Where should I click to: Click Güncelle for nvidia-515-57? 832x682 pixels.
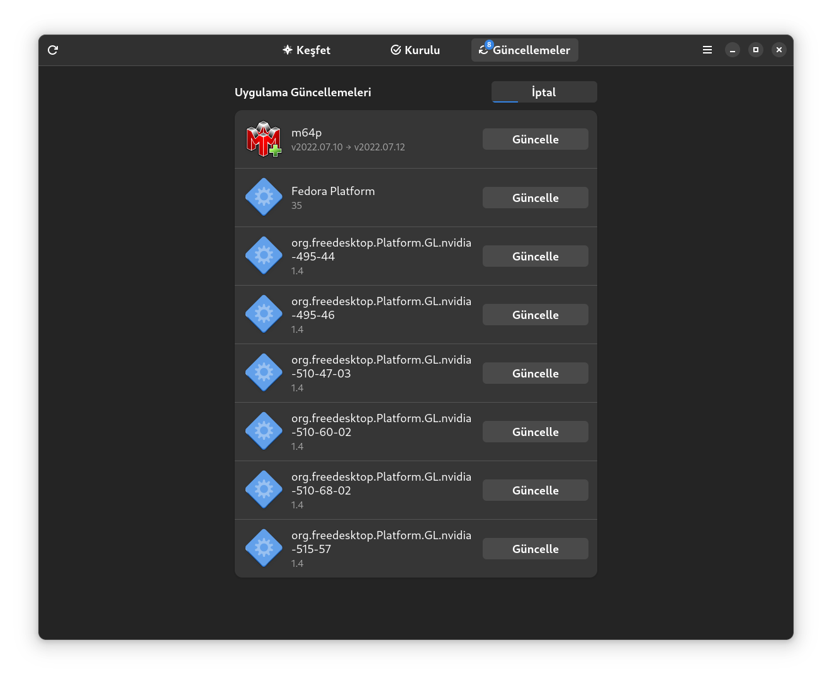pos(536,549)
